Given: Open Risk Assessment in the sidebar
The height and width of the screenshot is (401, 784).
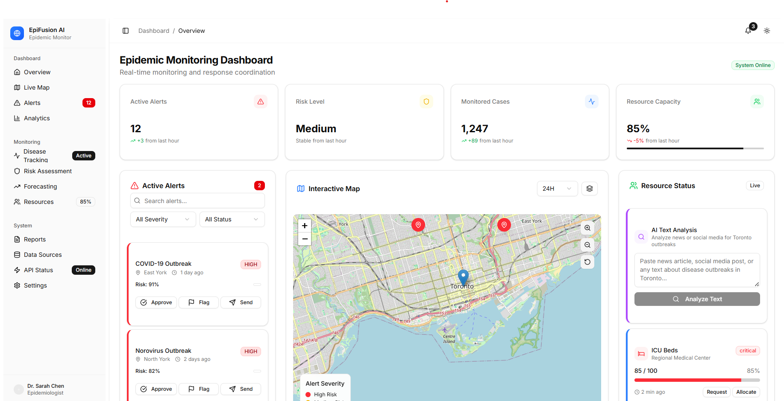Looking at the screenshot, I should point(54,171).
